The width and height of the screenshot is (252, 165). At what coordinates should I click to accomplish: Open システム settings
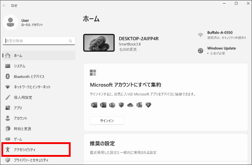point(39,66)
